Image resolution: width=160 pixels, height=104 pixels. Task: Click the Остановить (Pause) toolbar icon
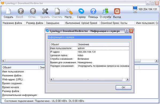coord(33,11)
